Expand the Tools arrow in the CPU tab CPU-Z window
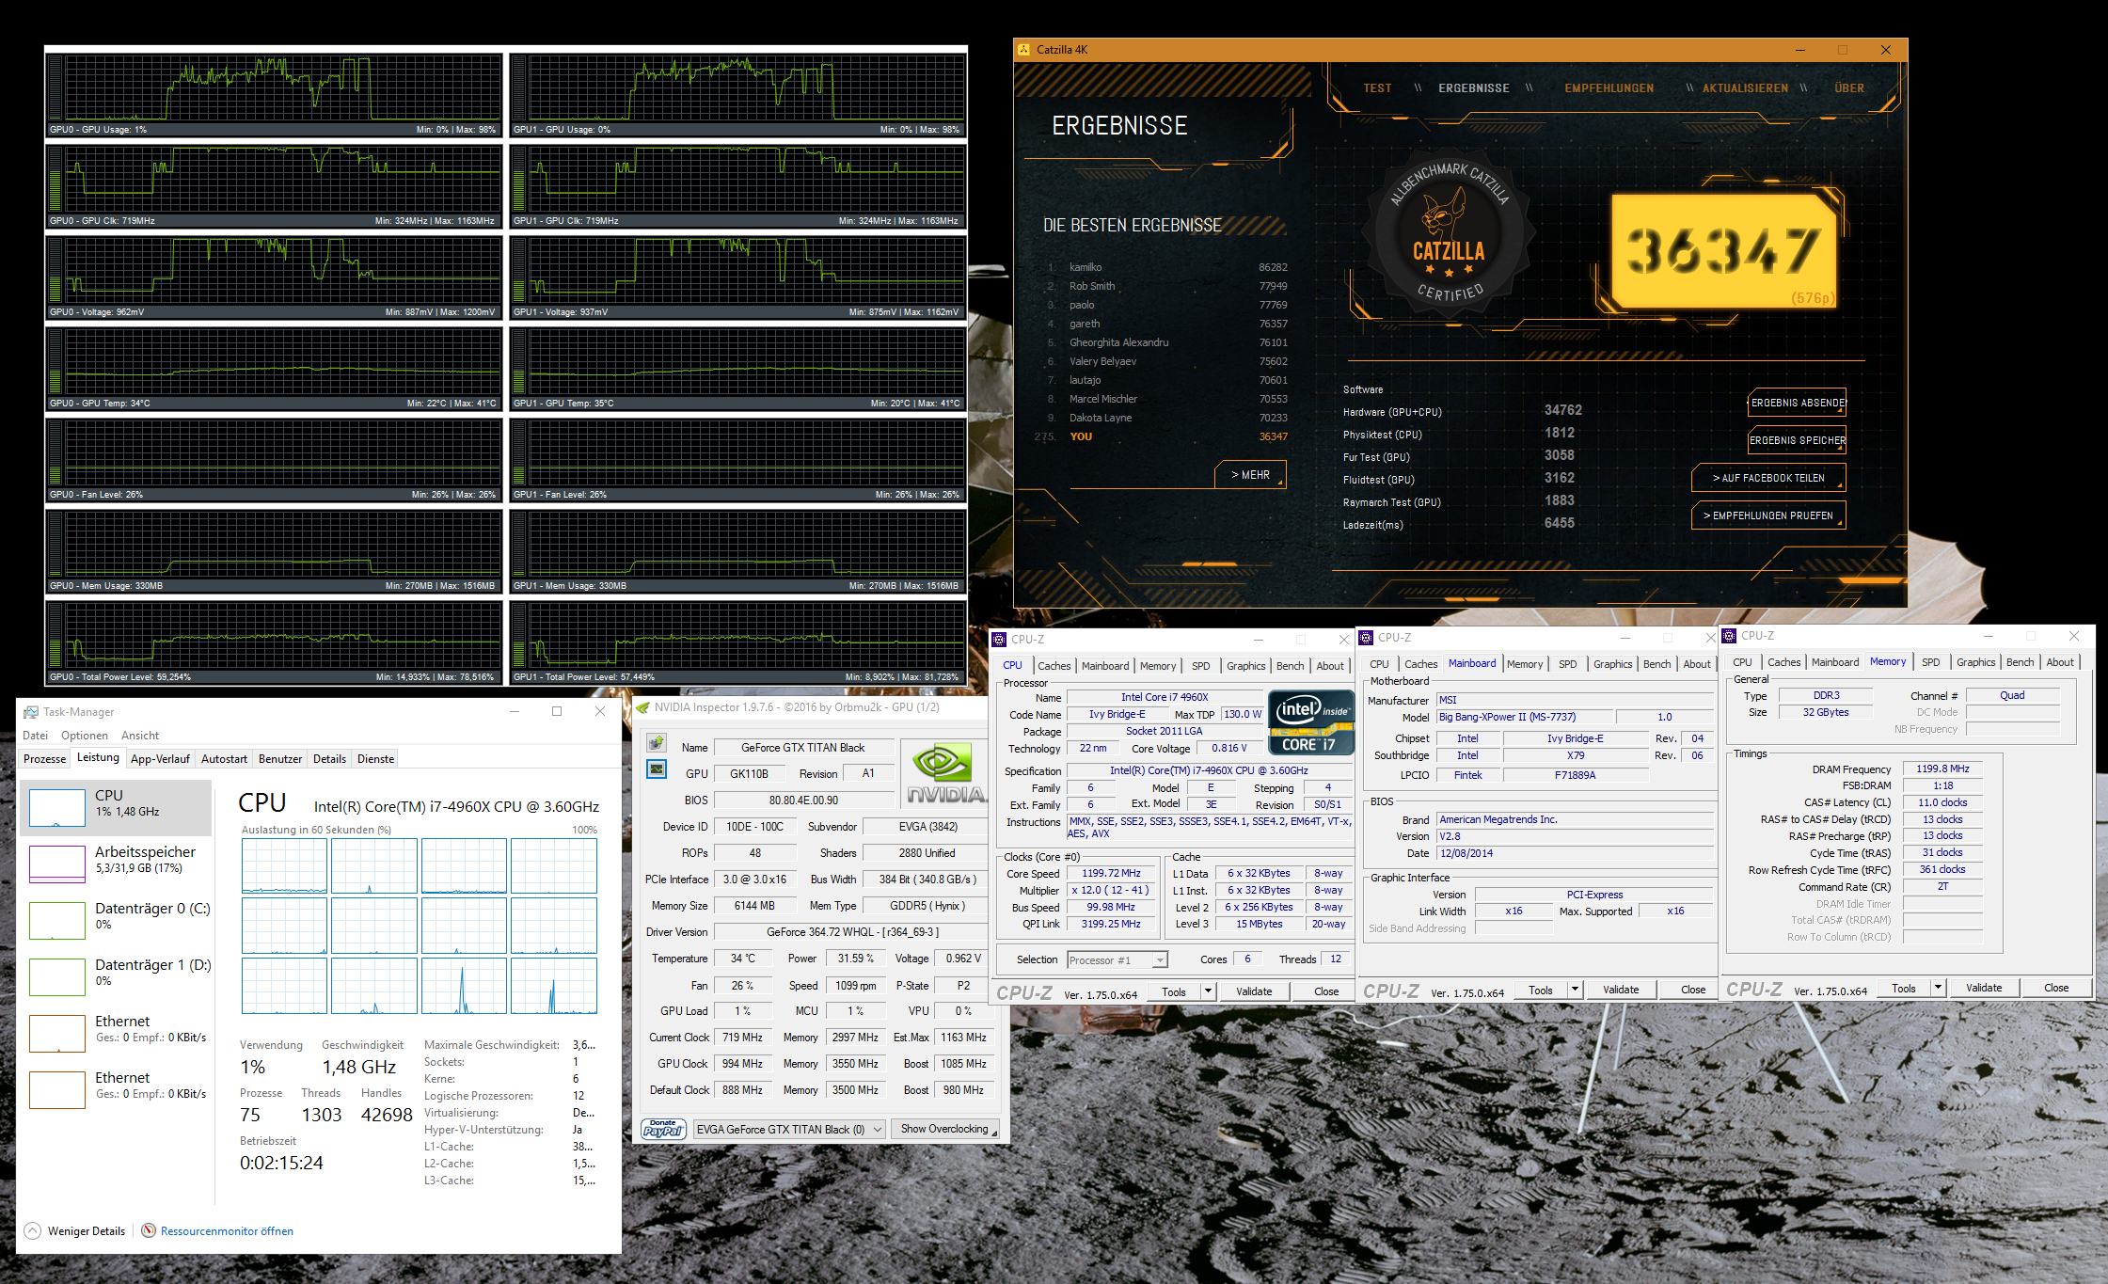2108x1284 pixels. [1207, 991]
